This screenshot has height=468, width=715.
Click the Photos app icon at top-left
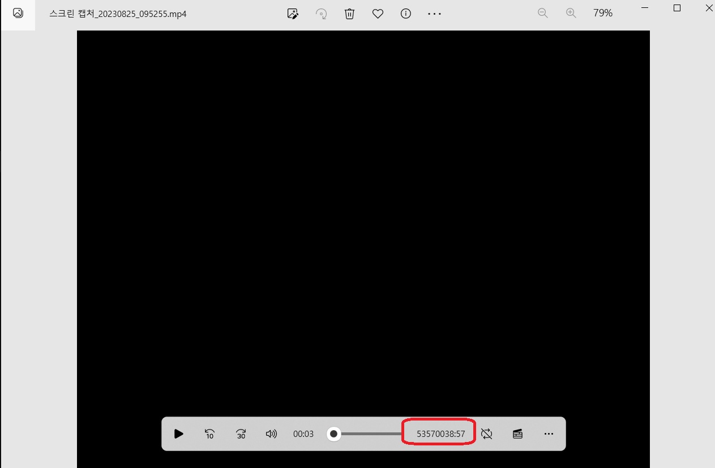[18, 13]
